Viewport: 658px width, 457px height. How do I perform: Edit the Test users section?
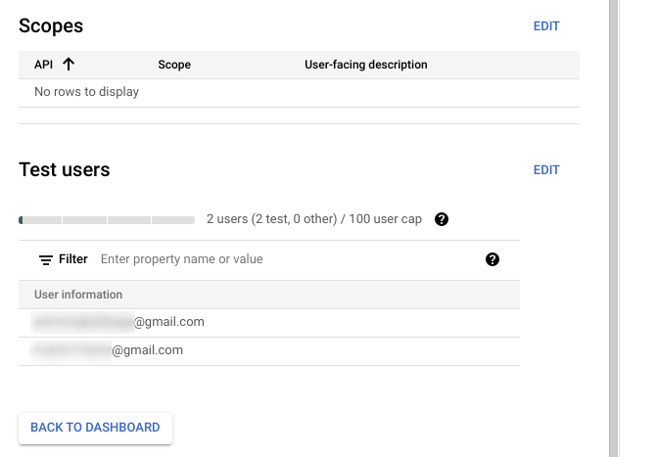(546, 170)
